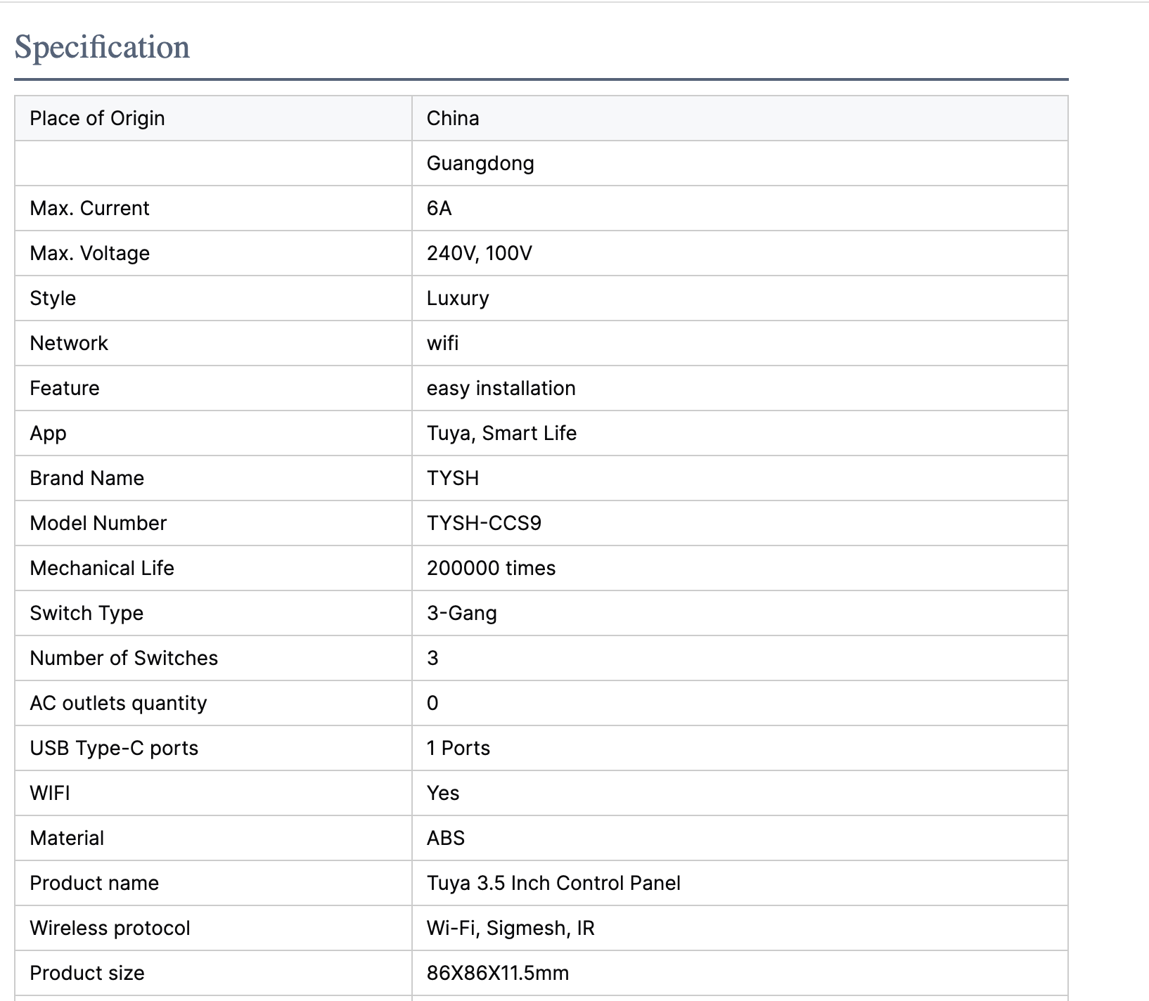Click the Style row label
This screenshot has height=1001, width=1149.
pyautogui.click(x=53, y=298)
